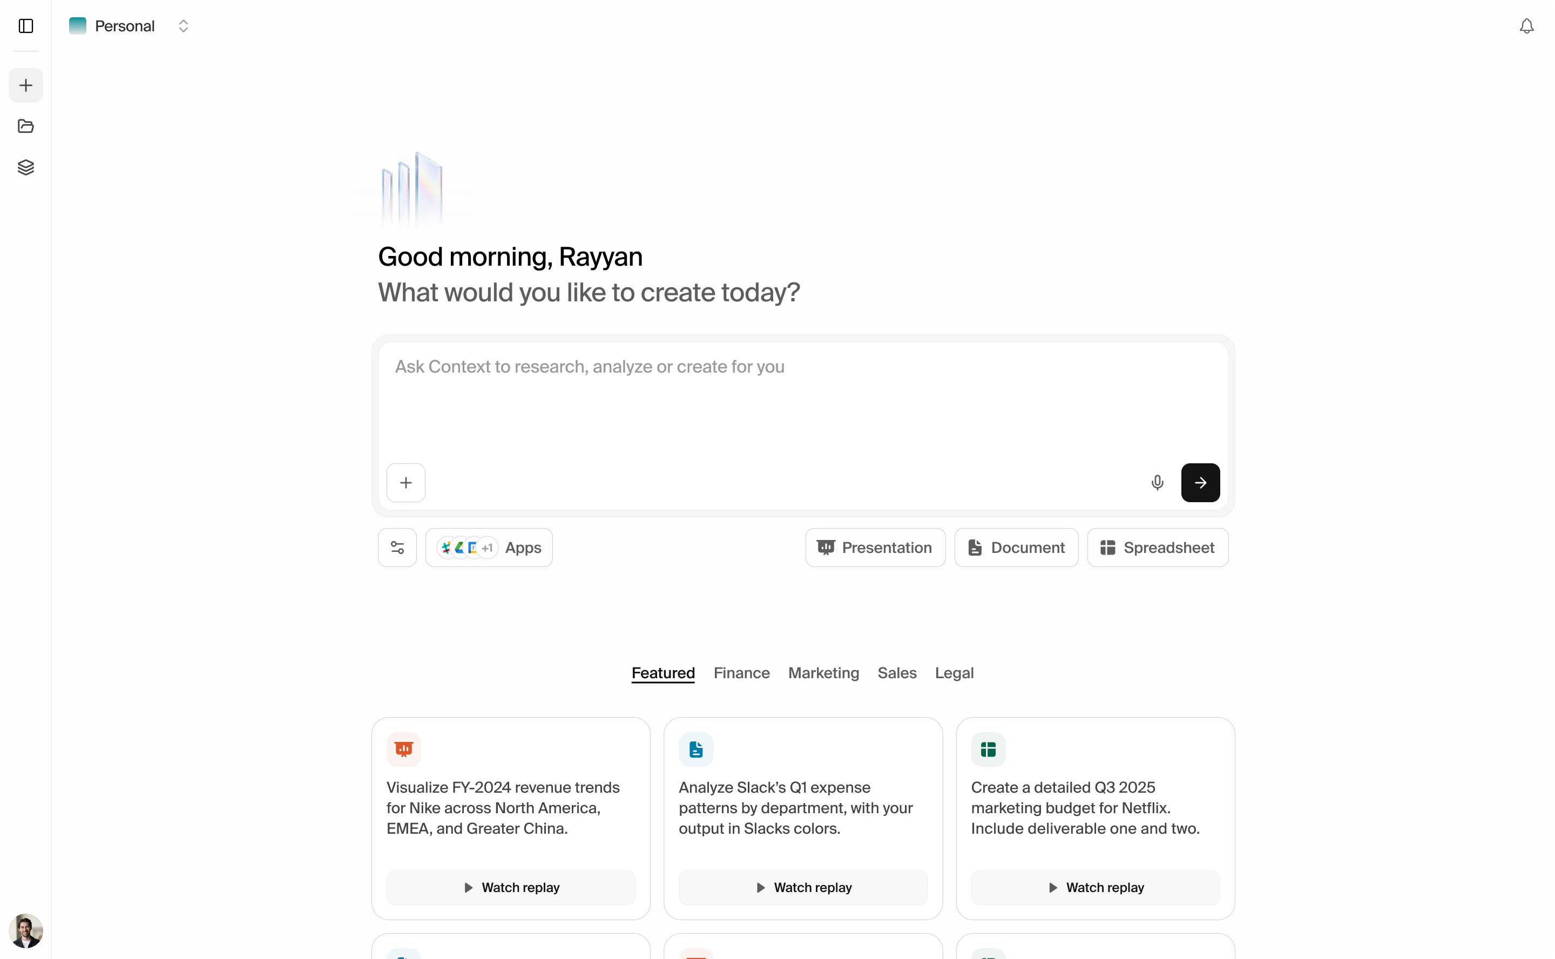
Task: Open the Spreadsheet creation option
Action: click(1157, 548)
